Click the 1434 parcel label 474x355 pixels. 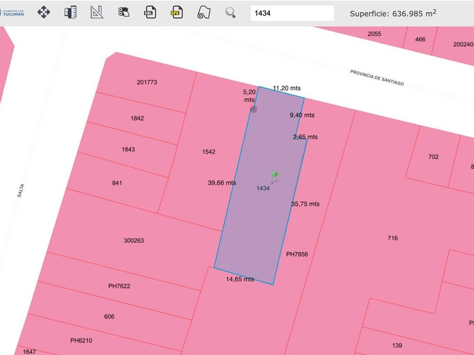click(x=263, y=188)
